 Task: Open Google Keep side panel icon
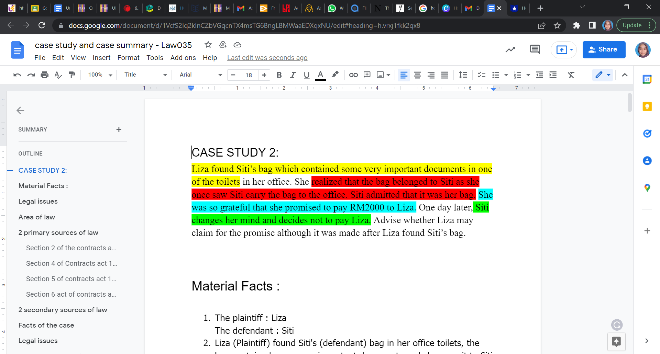pyautogui.click(x=647, y=106)
